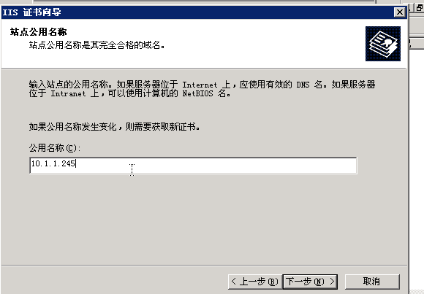The width and height of the screenshot is (424, 294).
Task: Click the certificate wizard icon in header
Action: [383, 44]
